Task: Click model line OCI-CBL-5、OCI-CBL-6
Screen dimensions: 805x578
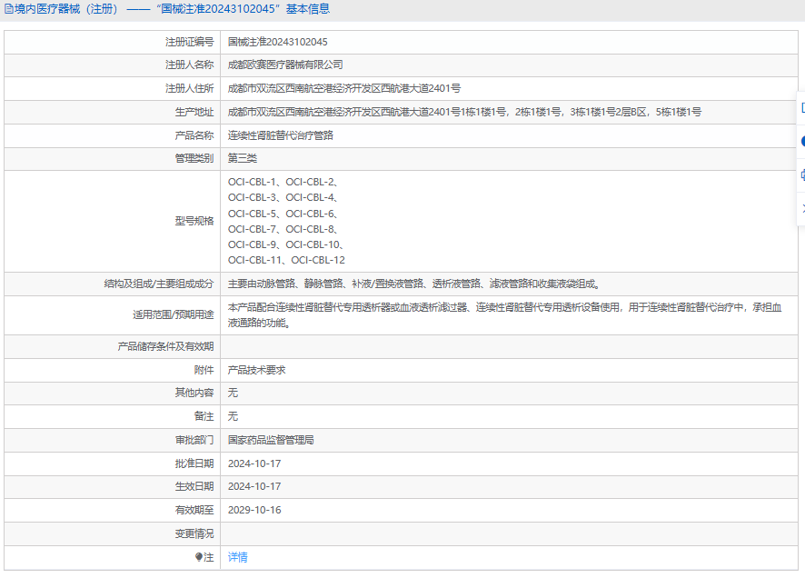Action: tap(283, 214)
